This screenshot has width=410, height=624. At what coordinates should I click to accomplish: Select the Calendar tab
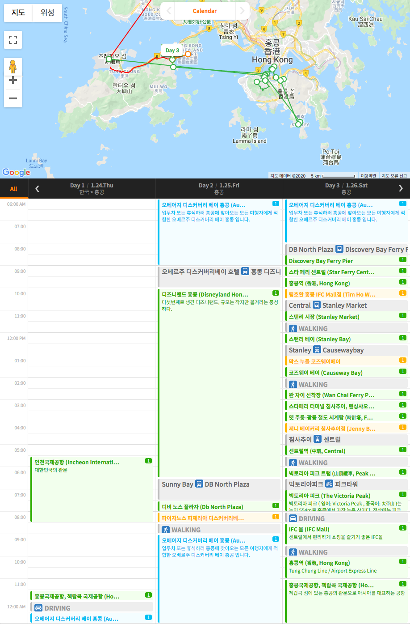pyautogui.click(x=205, y=11)
